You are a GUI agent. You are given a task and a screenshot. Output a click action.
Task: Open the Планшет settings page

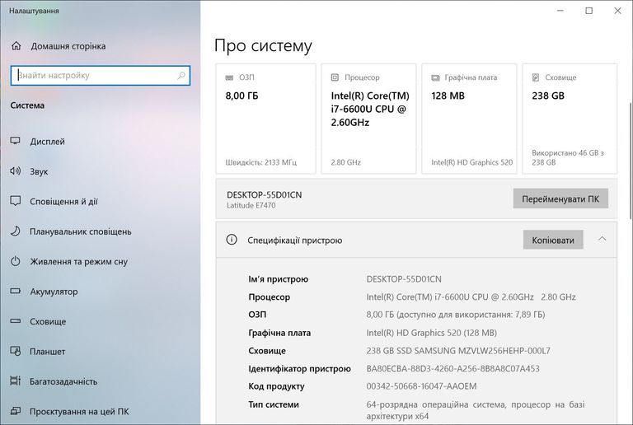coord(47,352)
